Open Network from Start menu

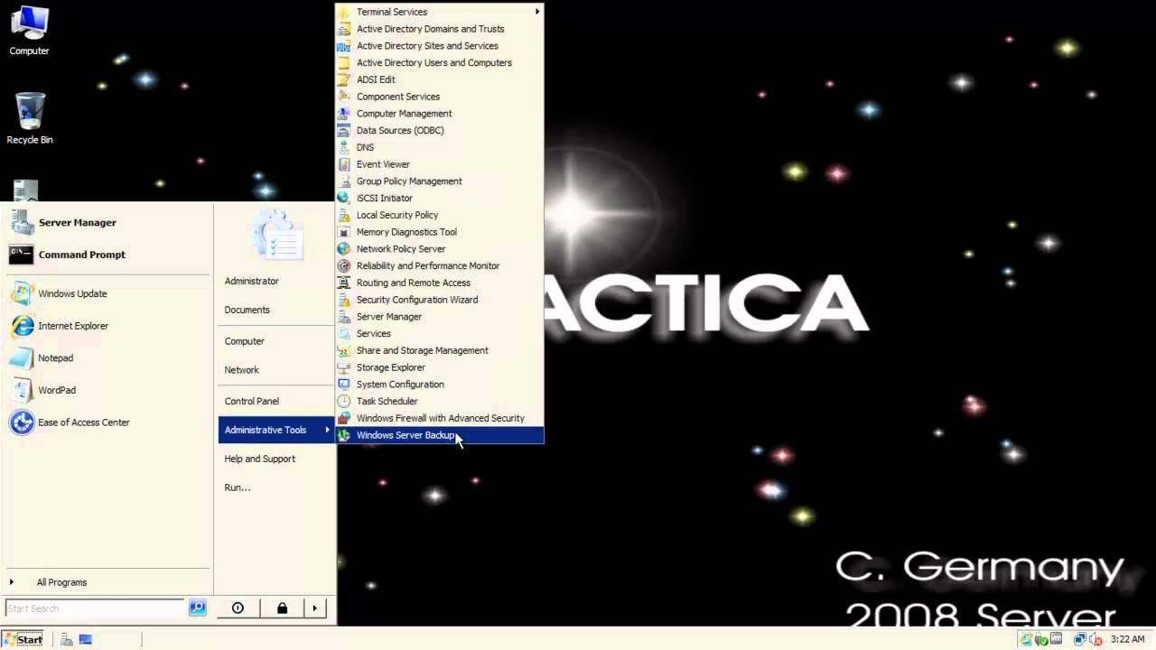(241, 370)
